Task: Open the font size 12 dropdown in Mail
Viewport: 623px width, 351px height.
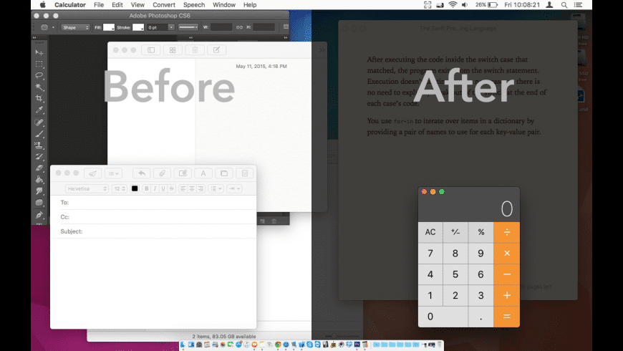Action: (x=120, y=188)
